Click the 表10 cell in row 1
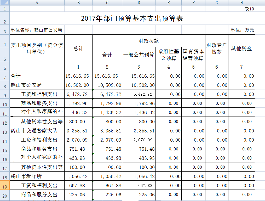This screenshot has height=201, width=265. coord(249,9)
